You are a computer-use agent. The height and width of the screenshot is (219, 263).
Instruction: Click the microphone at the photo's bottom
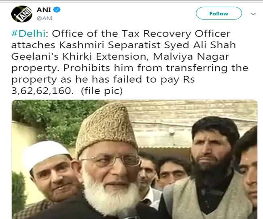(x=129, y=213)
